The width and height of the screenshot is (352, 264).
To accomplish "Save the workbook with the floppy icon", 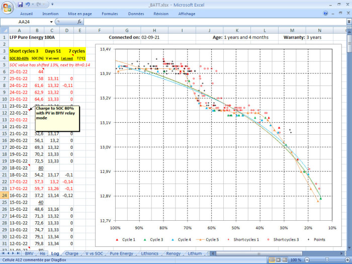I will pos(20,4).
